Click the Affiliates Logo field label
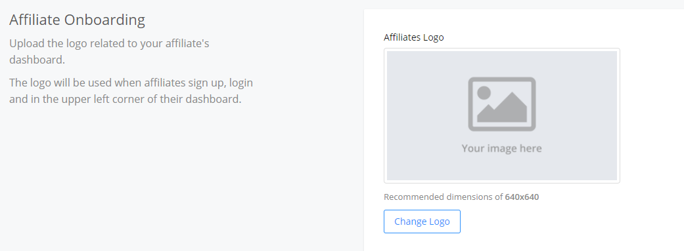Image resolution: width=684 pixels, height=251 pixels. pyautogui.click(x=413, y=37)
